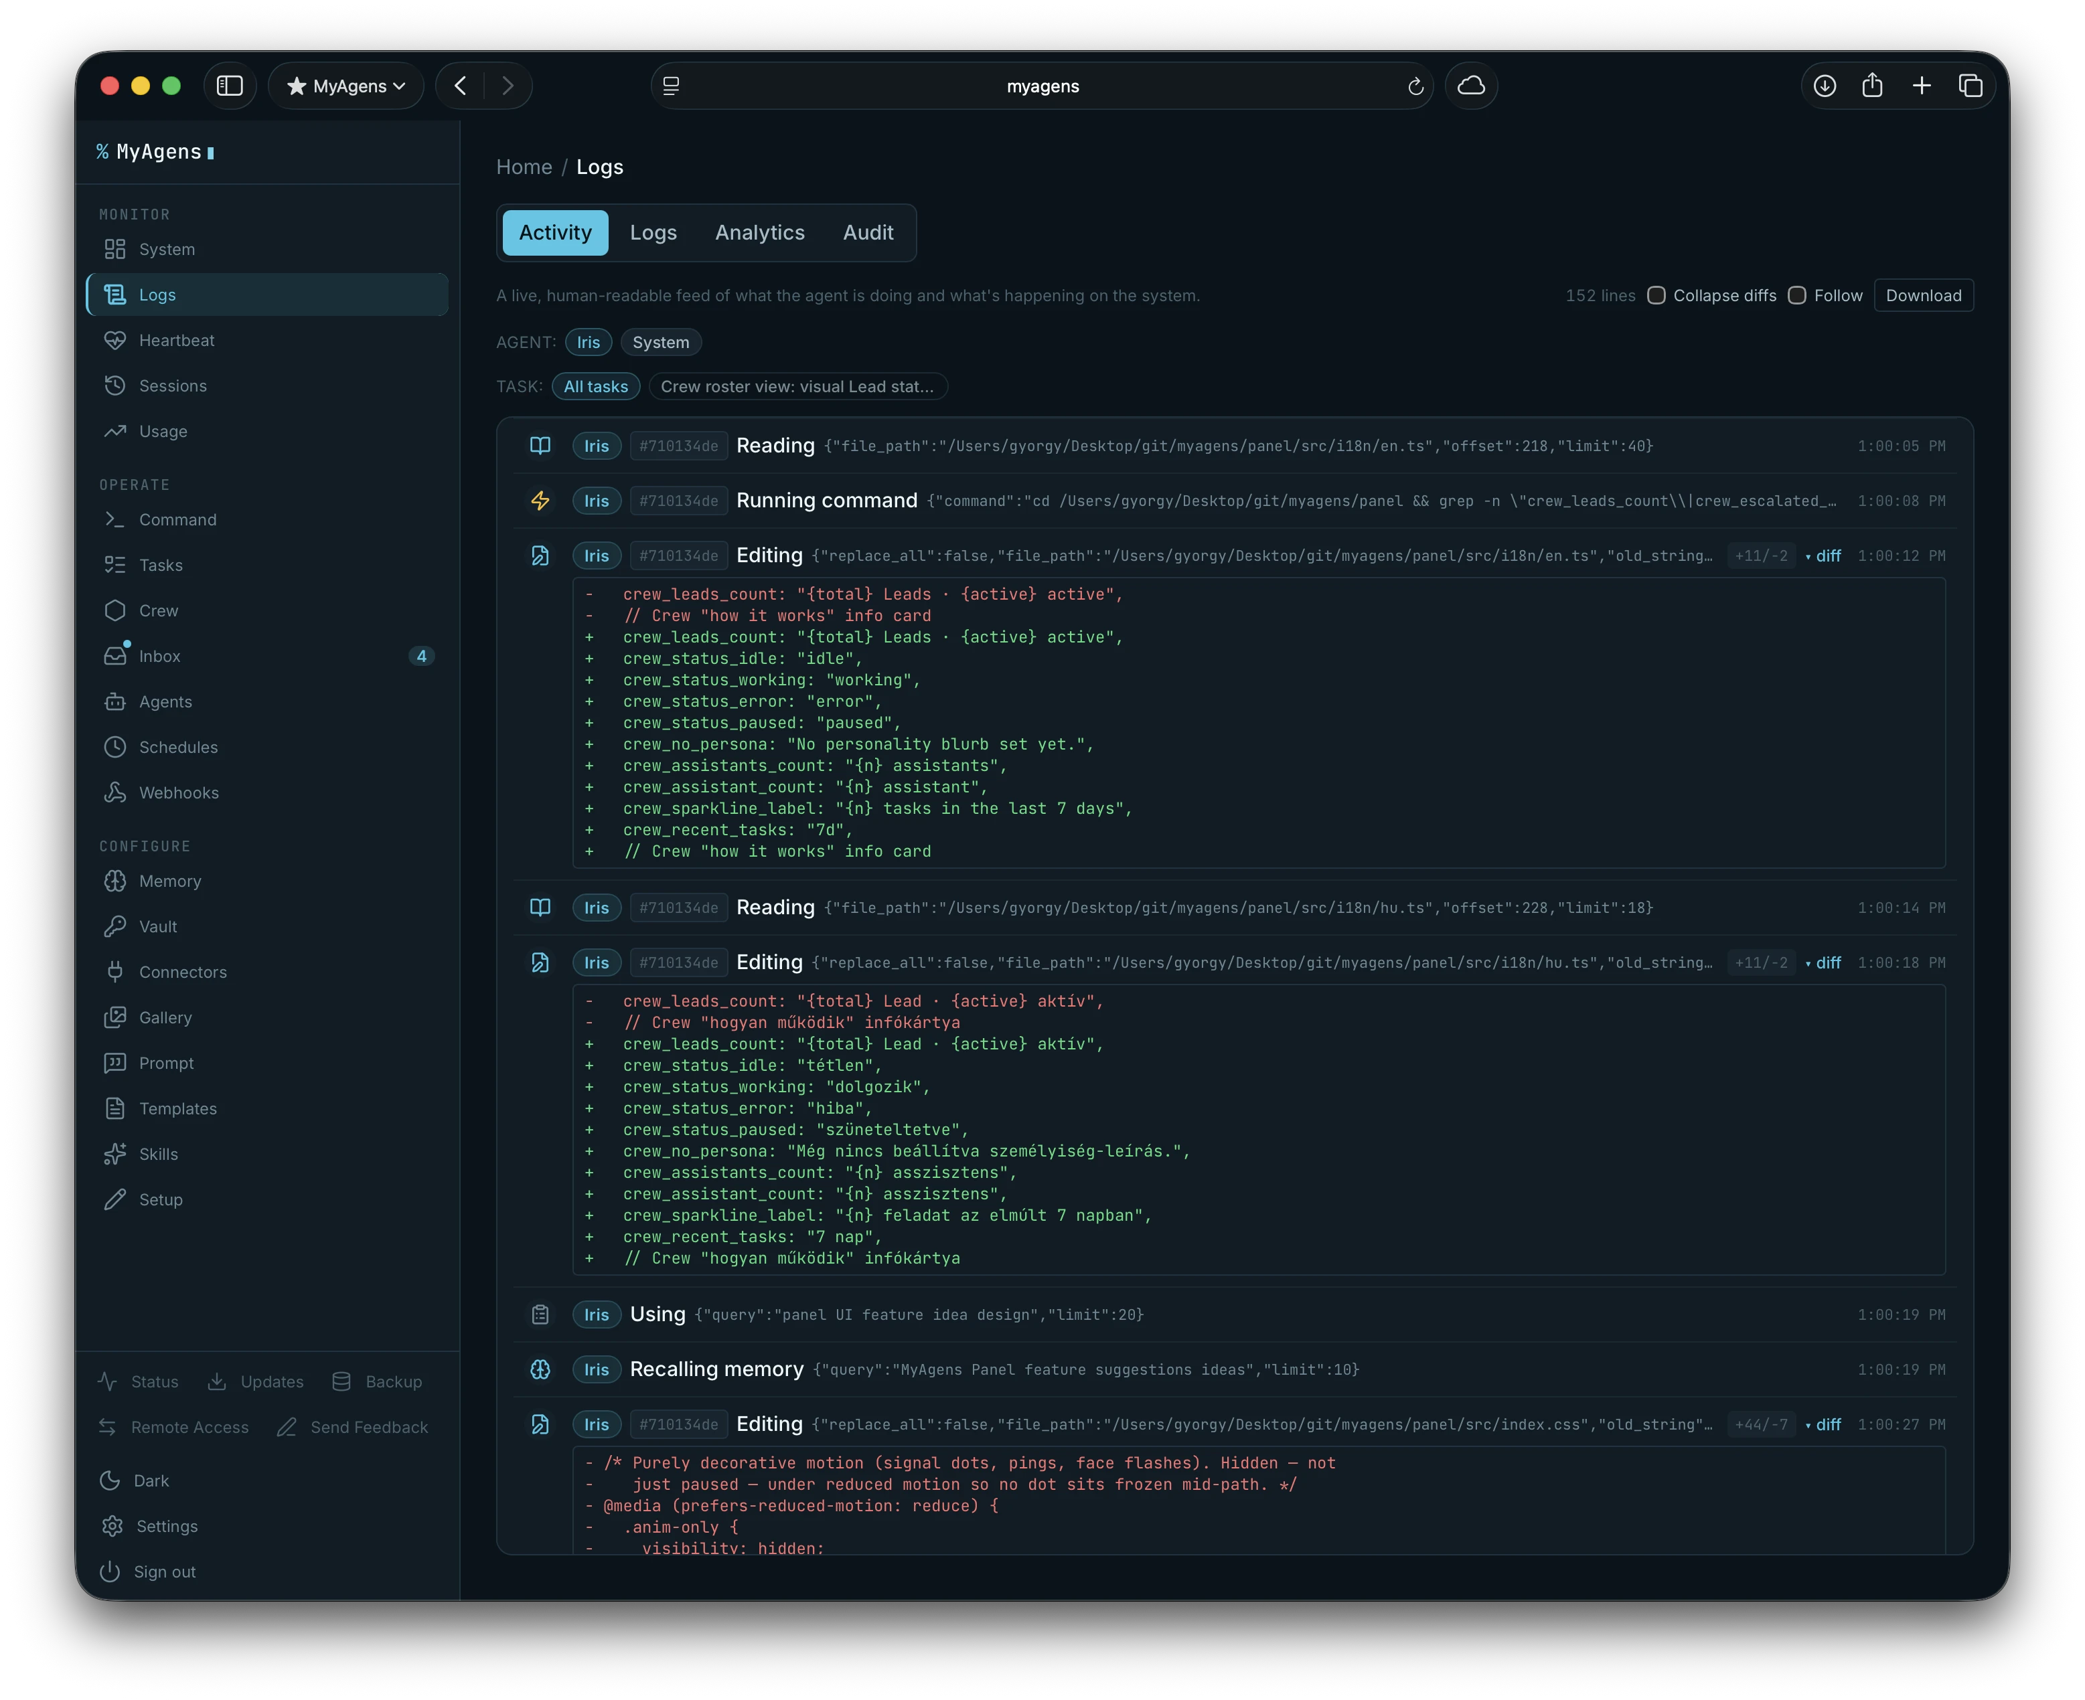Click the Running command log row
Viewport: 2085px width, 1700px height.
tap(1235, 501)
